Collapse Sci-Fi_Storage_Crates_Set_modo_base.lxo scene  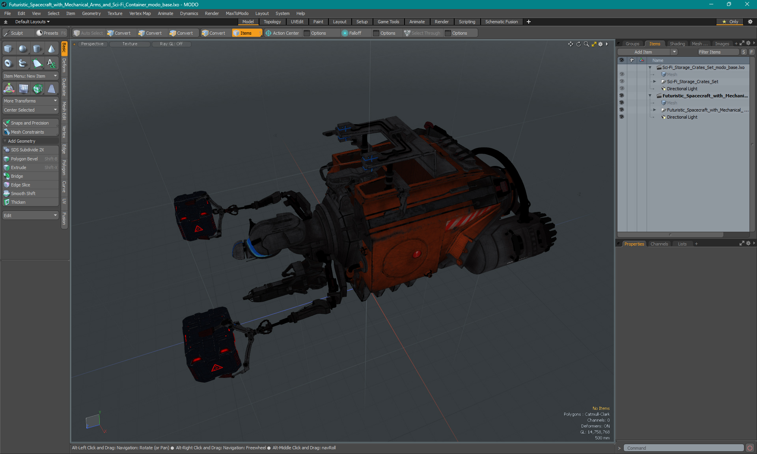[650, 67]
